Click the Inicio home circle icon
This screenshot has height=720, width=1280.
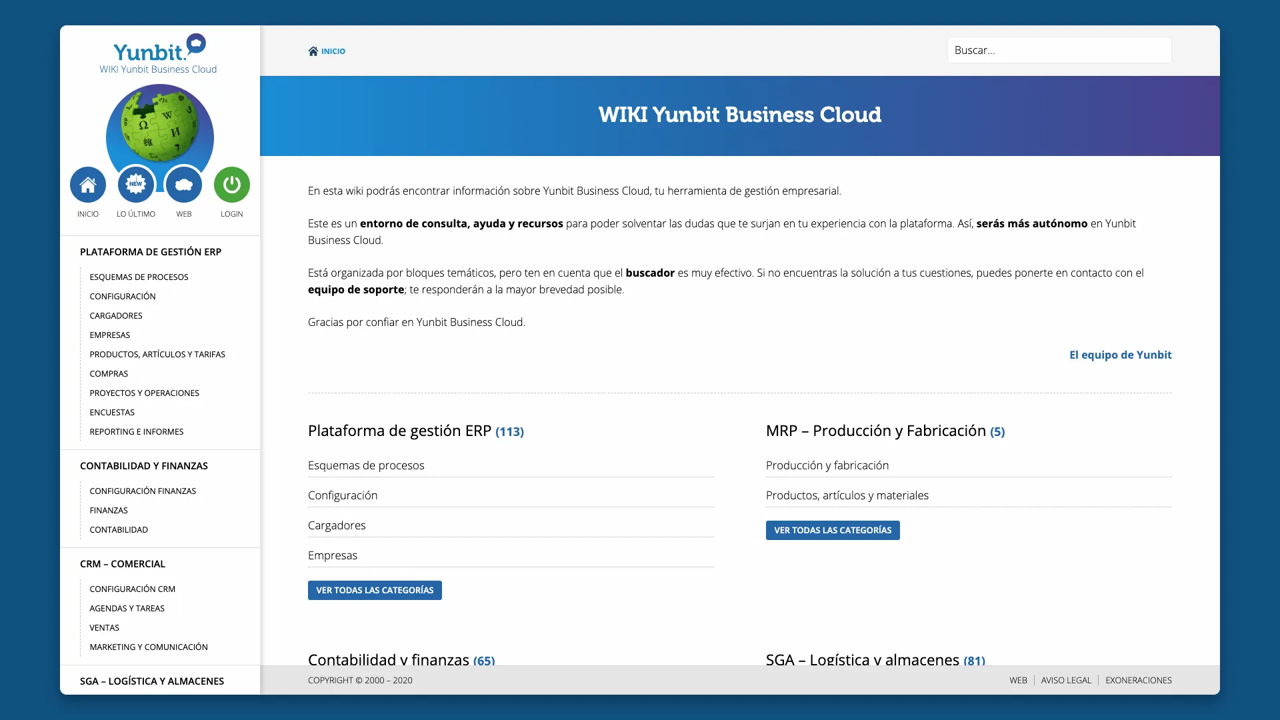(x=88, y=185)
